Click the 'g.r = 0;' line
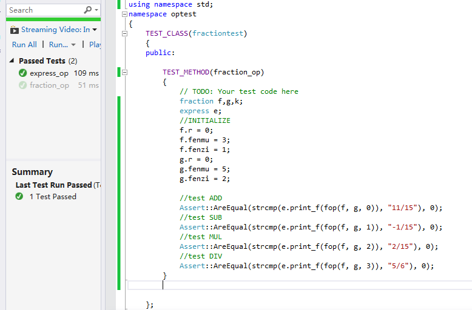The width and height of the screenshot is (472, 310). (x=197, y=159)
